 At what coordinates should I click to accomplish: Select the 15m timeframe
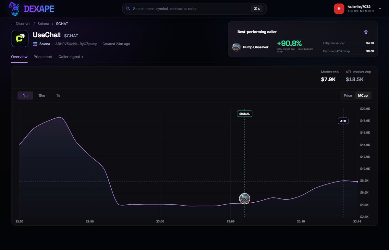[42, 95]
